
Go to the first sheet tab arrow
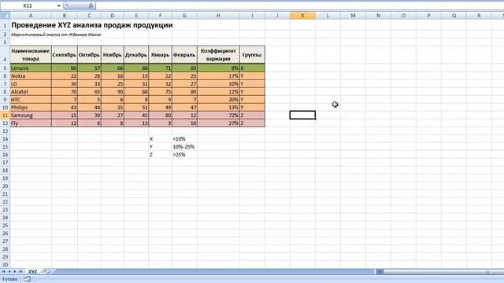[3, 271]
